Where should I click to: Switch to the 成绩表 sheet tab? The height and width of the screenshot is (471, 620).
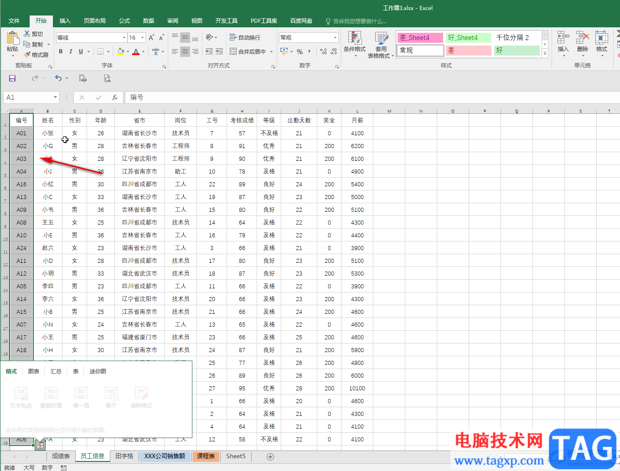pyautogui.click(x=61, y=456)
